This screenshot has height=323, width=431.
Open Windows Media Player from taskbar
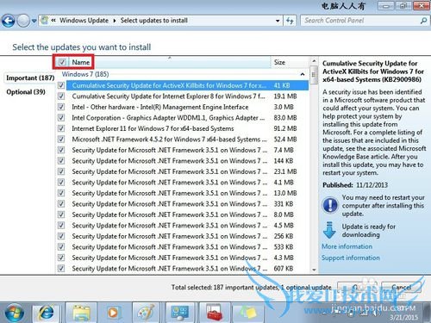coord(113,313)
